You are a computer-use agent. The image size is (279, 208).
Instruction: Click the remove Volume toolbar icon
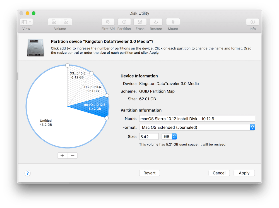click(66, 22)
